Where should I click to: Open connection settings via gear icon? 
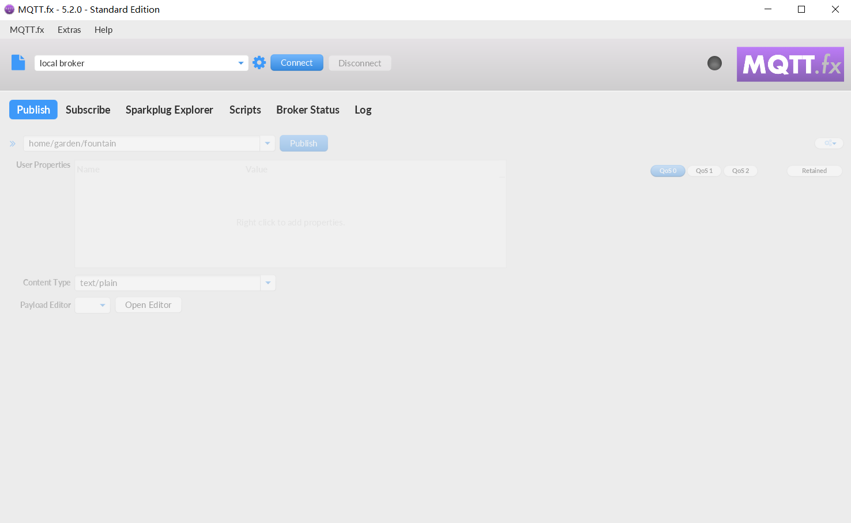[259, 63]
